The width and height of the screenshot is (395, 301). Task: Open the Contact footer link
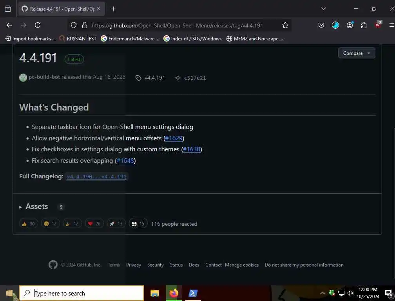[213, 265]
